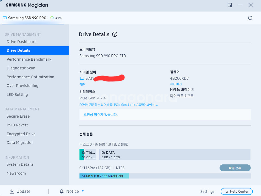Click the temperature status circle icon
261x196 pixels.
pyautogui.click(x=52, y=18)
